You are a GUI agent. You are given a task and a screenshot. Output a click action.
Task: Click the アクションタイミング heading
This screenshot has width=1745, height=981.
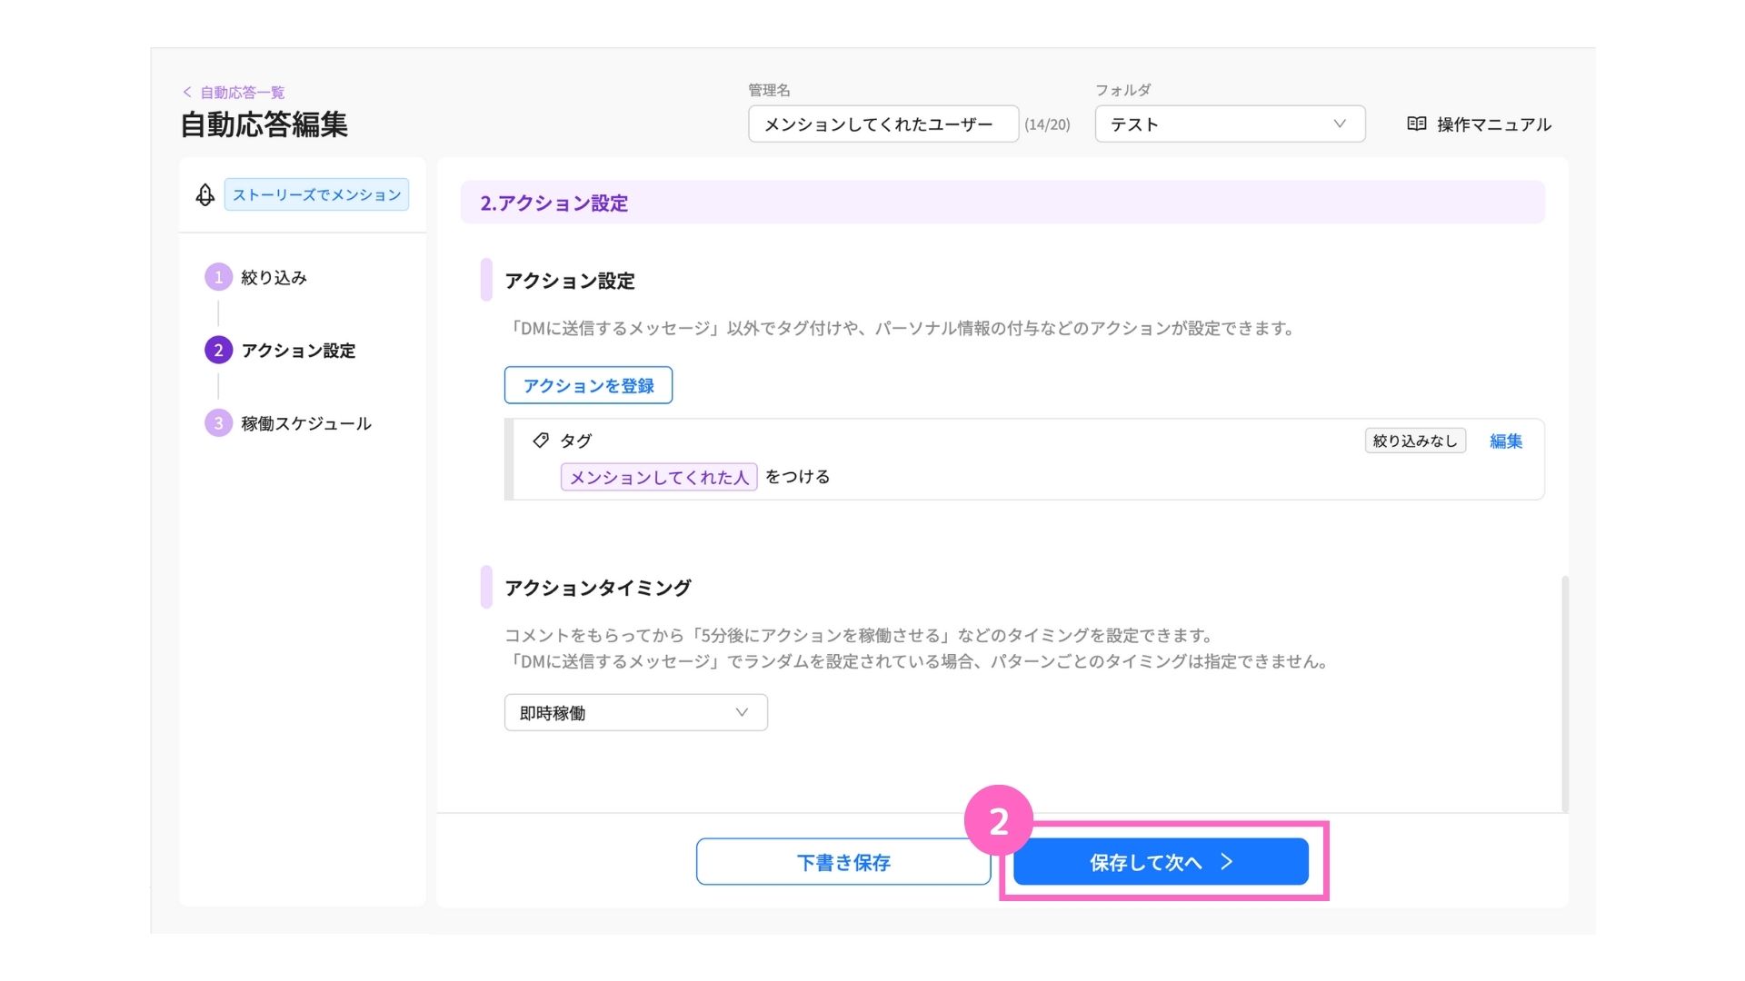pyautogui.click(x=598, y=588)
